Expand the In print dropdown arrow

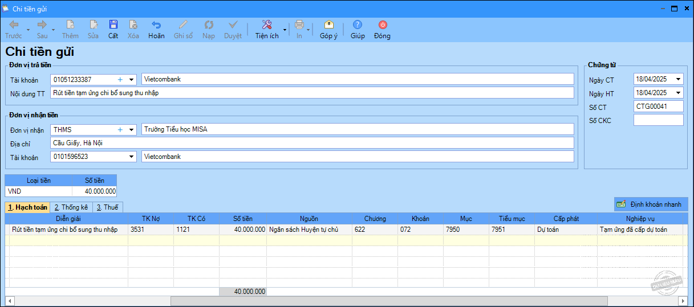pyautogui.click(x=309, y=30)
